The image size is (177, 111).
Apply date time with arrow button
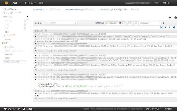pyautogui.click(x=163, y=23)
